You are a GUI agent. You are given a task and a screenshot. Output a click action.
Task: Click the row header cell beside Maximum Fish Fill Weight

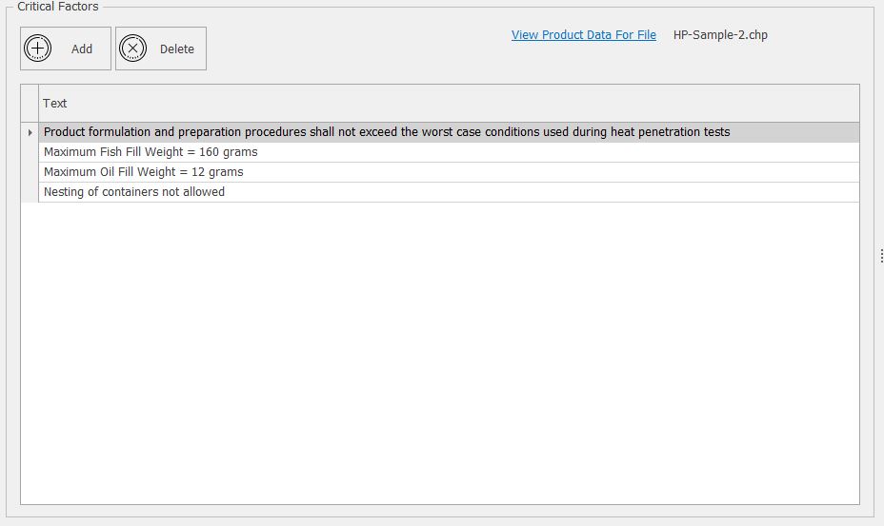[x=30, y=152]
